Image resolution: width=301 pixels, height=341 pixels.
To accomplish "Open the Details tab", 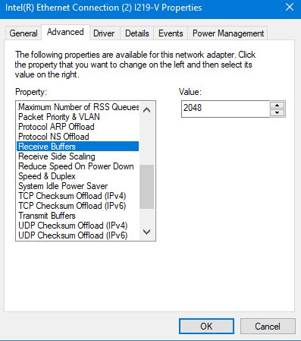I will [137, 33].
